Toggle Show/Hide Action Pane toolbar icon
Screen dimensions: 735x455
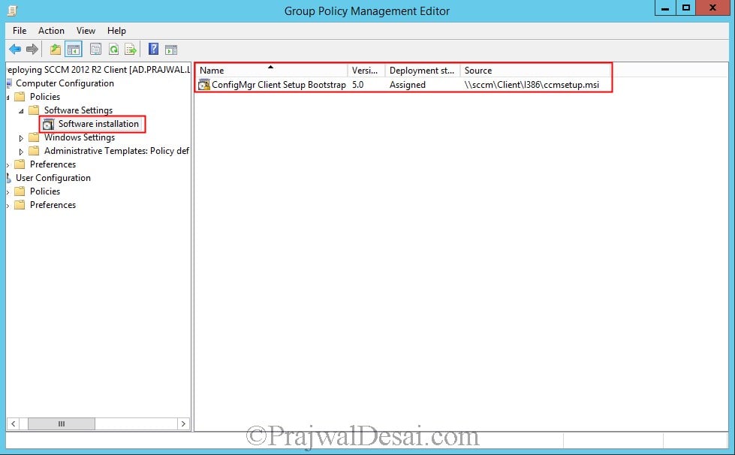171,50
